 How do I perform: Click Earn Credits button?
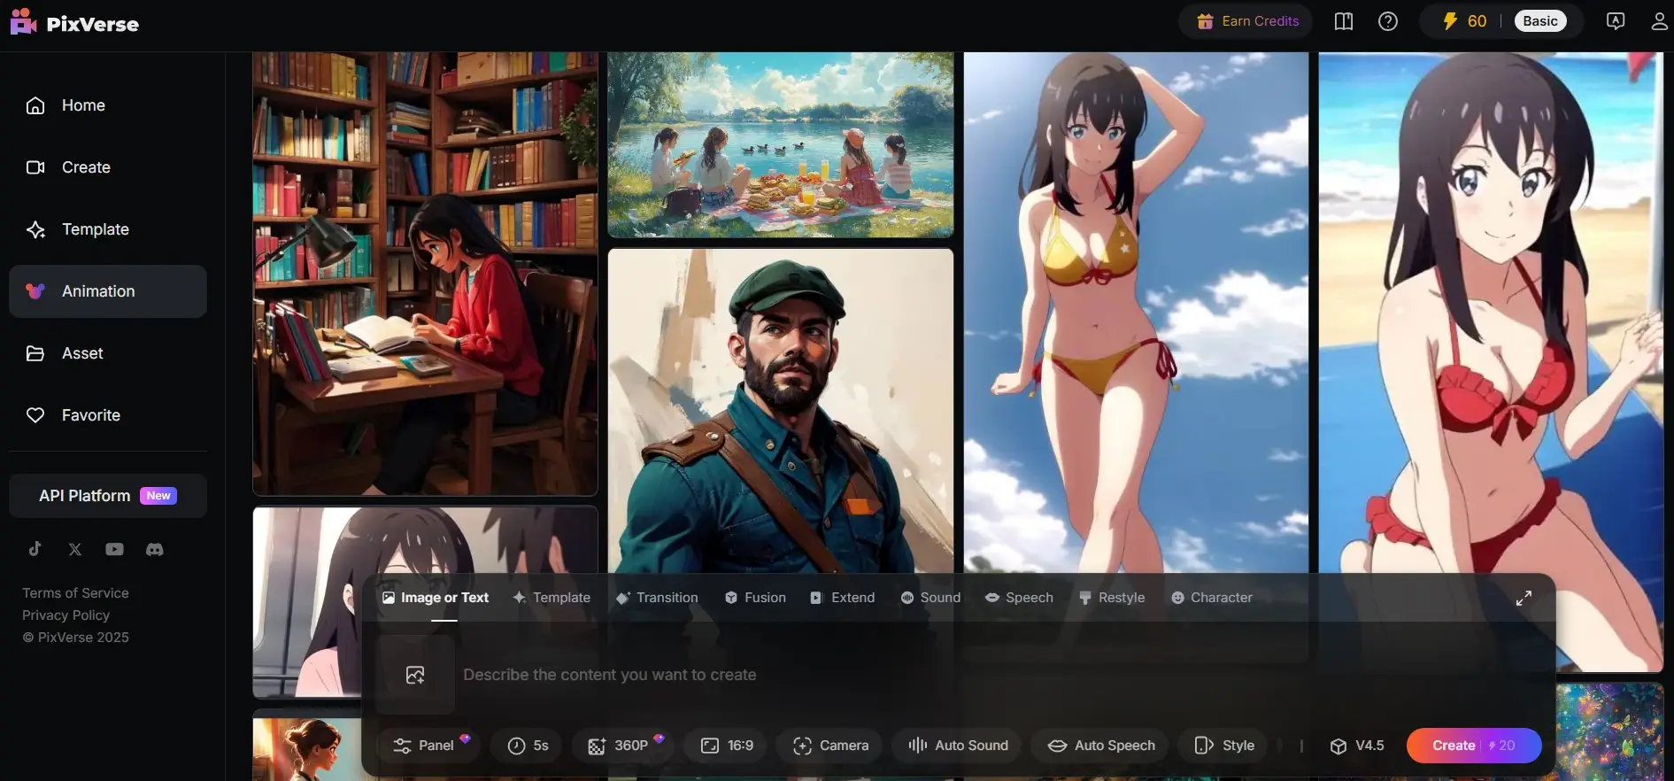point(1247,21)
